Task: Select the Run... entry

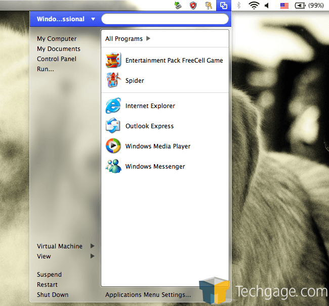Action: click(x=46, y=69)
